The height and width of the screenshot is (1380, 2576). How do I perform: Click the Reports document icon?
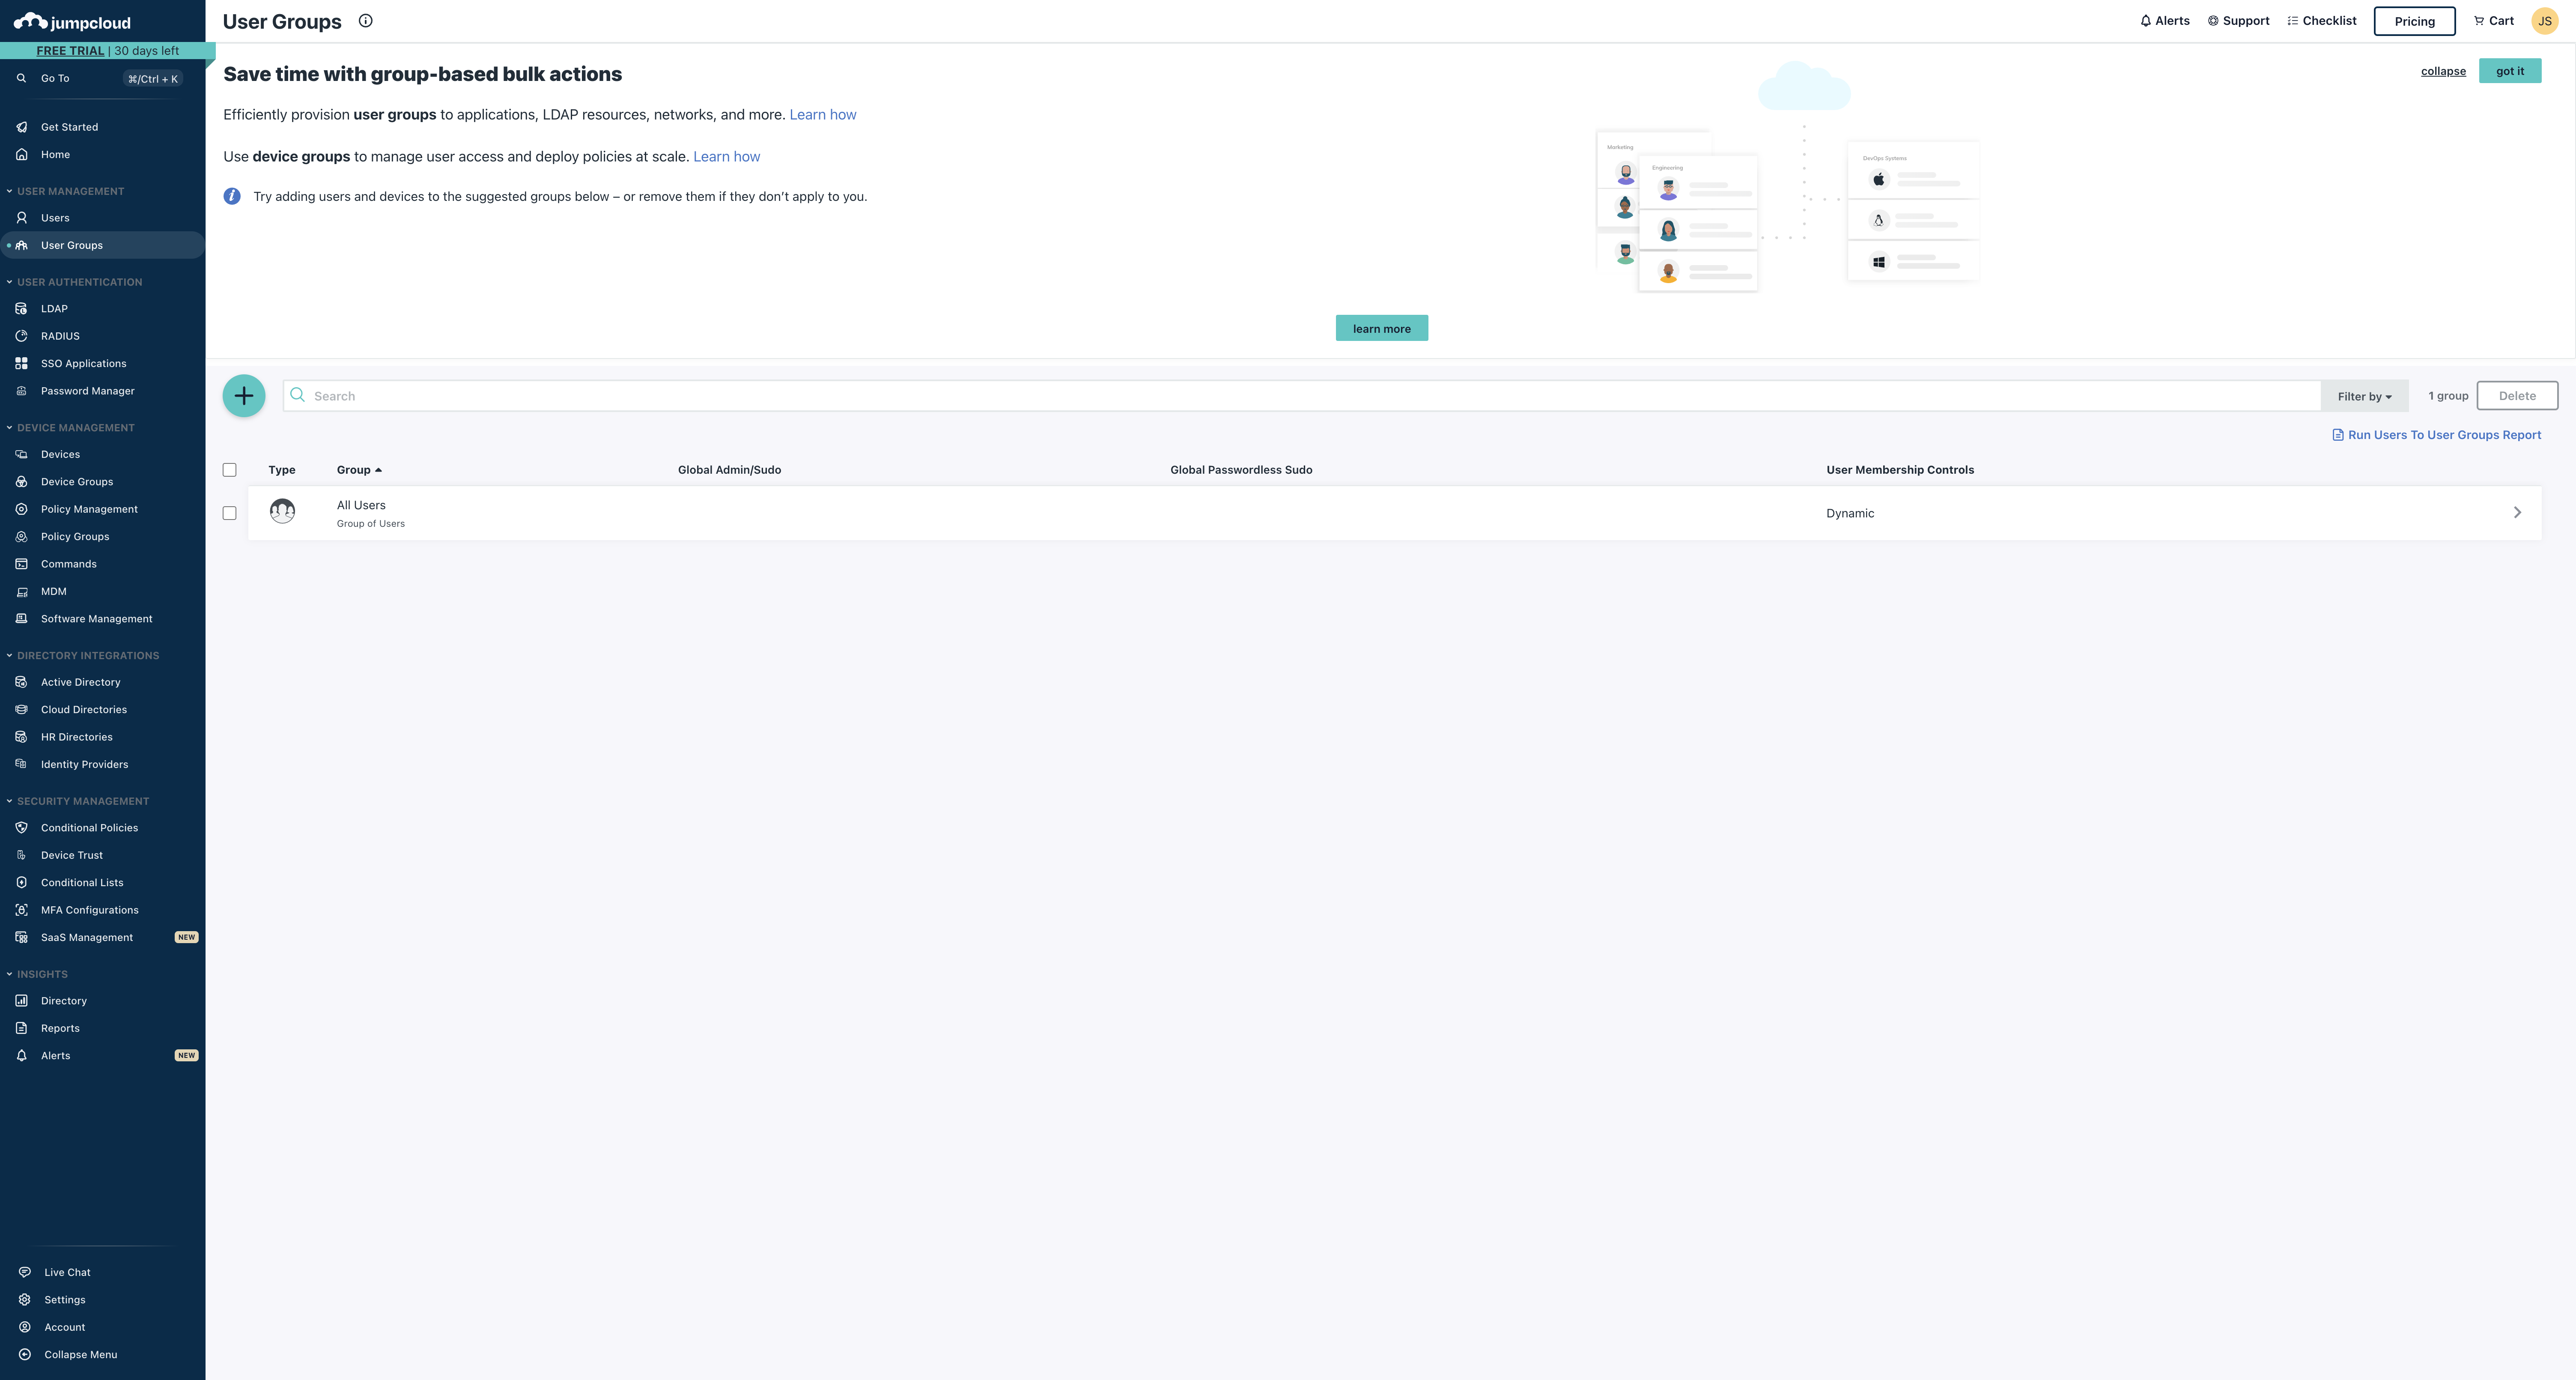[x=21, y=1028]
